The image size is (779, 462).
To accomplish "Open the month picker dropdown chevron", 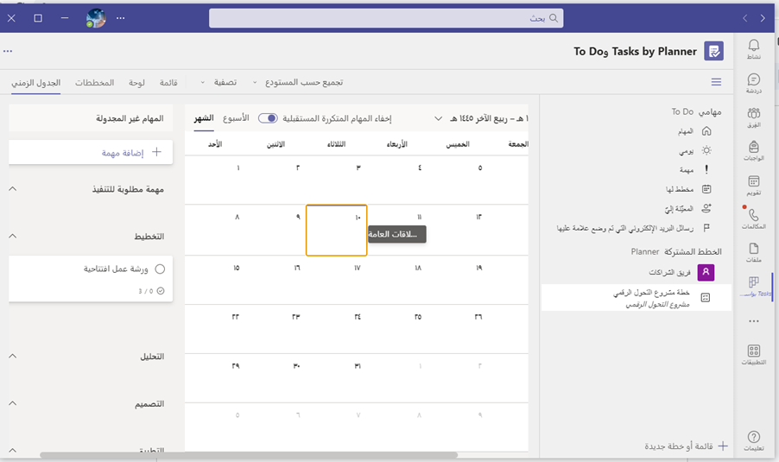I will point(438,118).
